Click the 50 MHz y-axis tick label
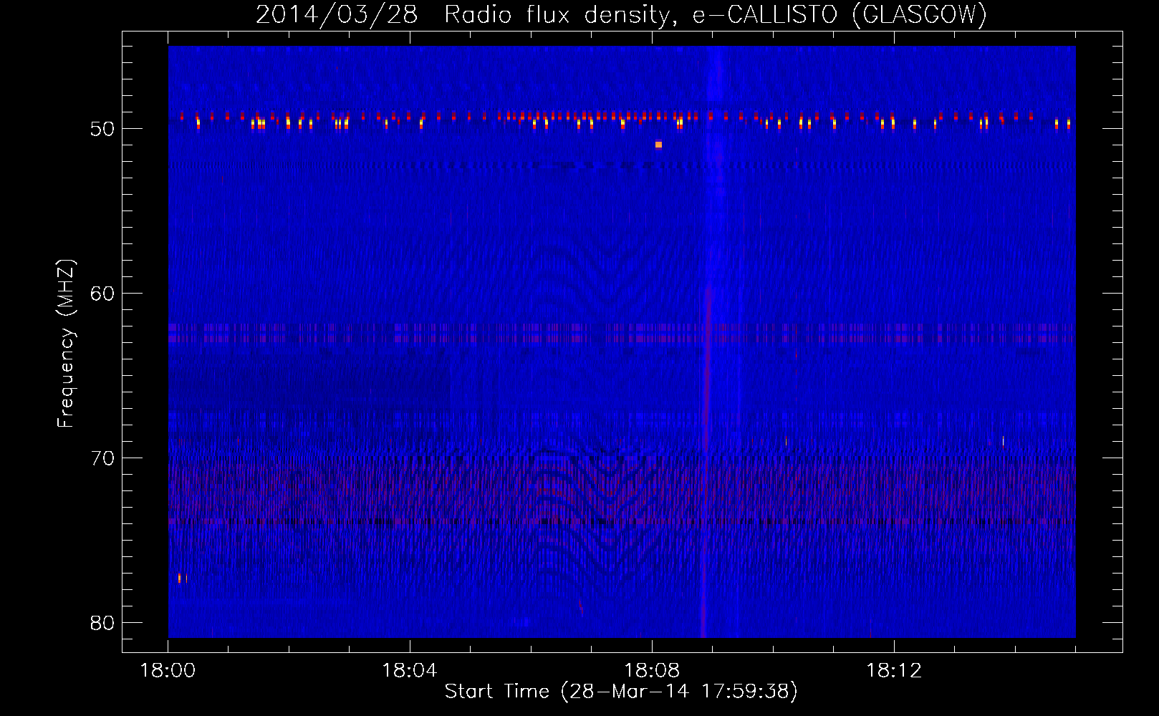Screen dimensions: 1159x716 [102, 129]
